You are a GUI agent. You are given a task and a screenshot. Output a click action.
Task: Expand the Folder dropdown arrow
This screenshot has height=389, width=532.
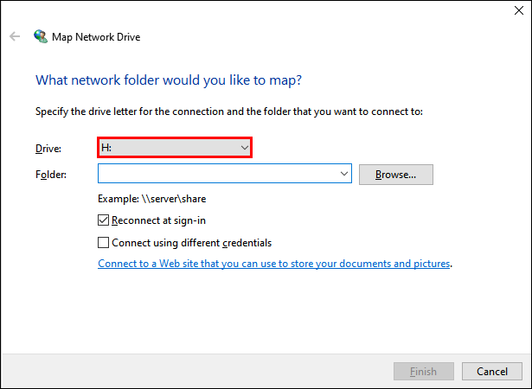[344, 175]
